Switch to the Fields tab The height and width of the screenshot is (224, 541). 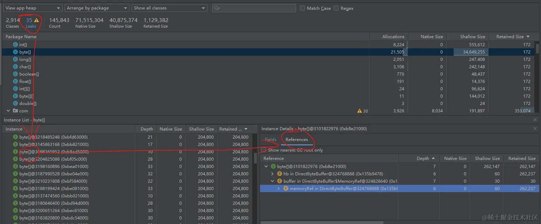[270, 139]
